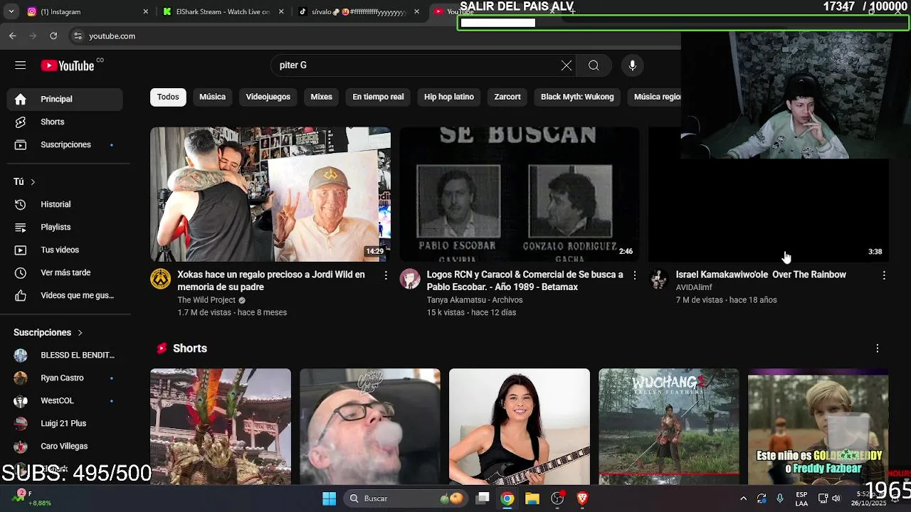Open Historial in sidebar
The height and width of the screenshot is (512, 911).
[x=65, y=204]
